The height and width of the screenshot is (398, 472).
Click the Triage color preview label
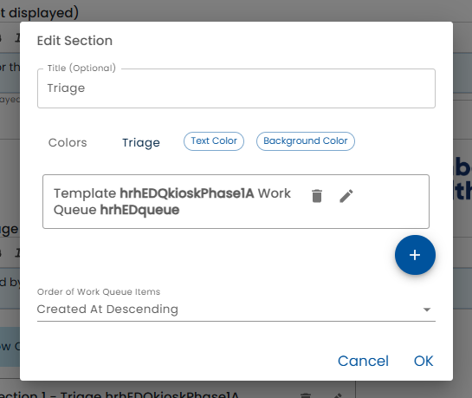click(141, 142)
